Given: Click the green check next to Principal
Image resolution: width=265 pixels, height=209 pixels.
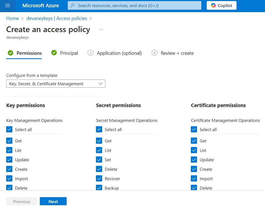Looking at the screenshot, I should click(54, 53).
